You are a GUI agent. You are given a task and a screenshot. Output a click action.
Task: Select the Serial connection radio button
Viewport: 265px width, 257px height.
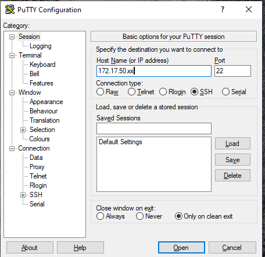[225, 92]
